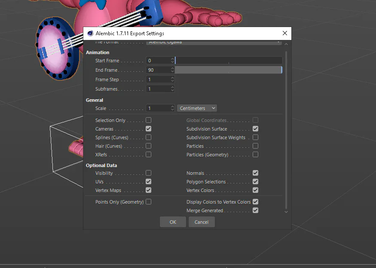The width and height of the screenshot is (376, 268).
Task: Click the greyed Global Coordinates label
Action: point(206,120)
